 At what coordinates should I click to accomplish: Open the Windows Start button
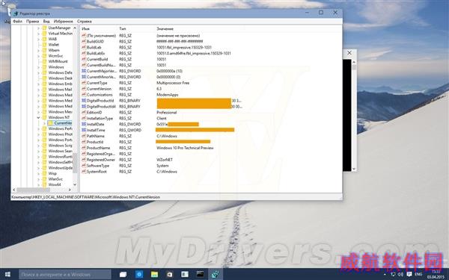(7, 275)
